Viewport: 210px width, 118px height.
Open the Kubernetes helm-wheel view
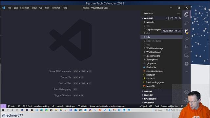pos(186,64)
